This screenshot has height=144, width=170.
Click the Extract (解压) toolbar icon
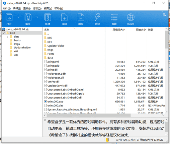[x=28, y=17]
